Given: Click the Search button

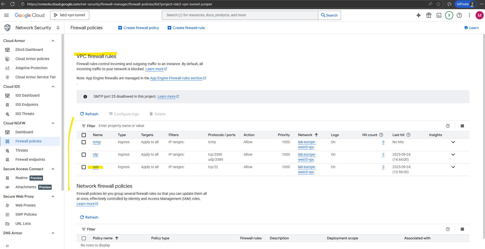Looking at the screenshot, I should (330, 15).
